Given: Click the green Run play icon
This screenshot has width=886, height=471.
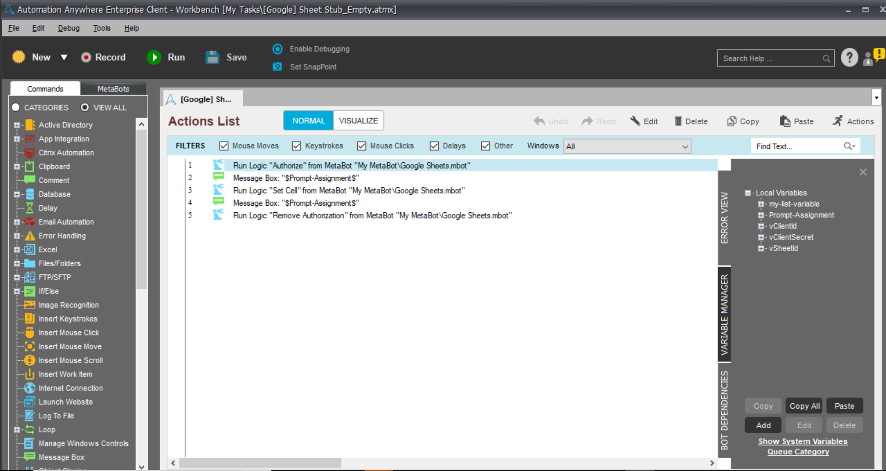Looking at the screenshot, I should pos(154,57).
